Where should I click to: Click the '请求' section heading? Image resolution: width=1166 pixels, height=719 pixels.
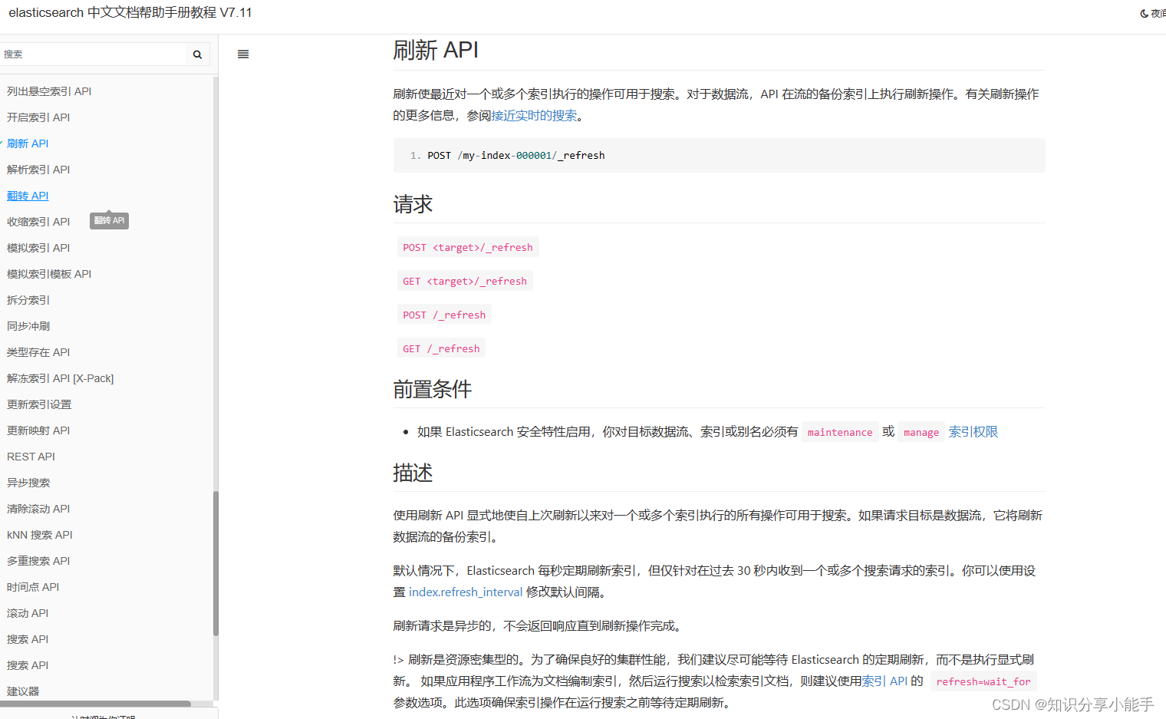[x=413, y=204]
